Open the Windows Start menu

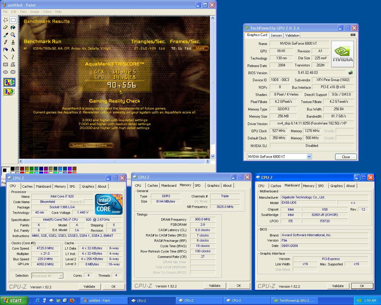(14, 301)
